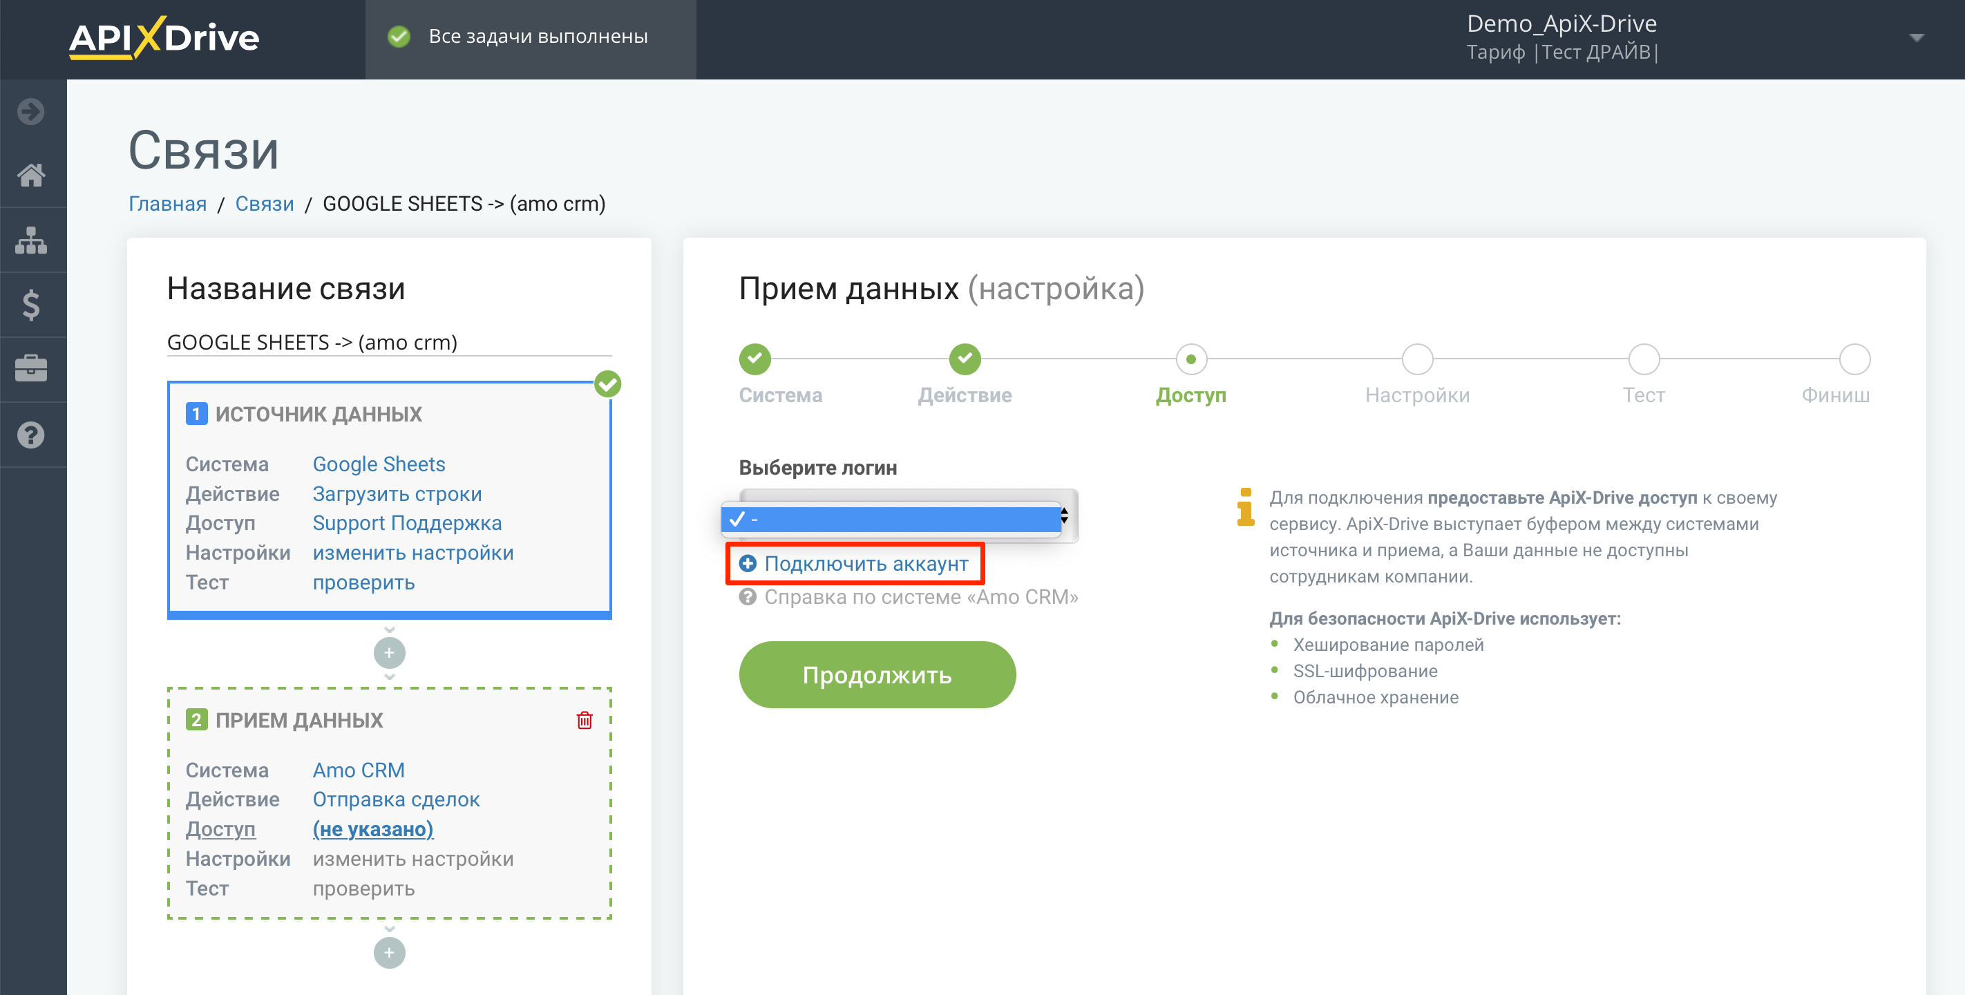The width and height of the screenshot is (1965, 995).
Task: Open the home icon in sidebar
Action: click(x=31, y=176)
